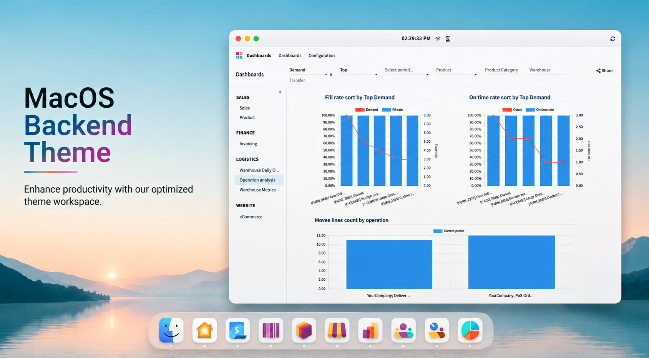Open Warehouse Metrics dashboard
The width and height of the screenshot is (649, 358).
click(257, 190)
